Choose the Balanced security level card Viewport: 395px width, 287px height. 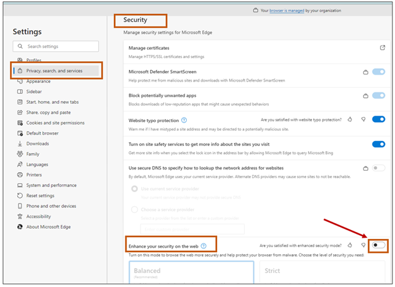[x=191, y=272]
